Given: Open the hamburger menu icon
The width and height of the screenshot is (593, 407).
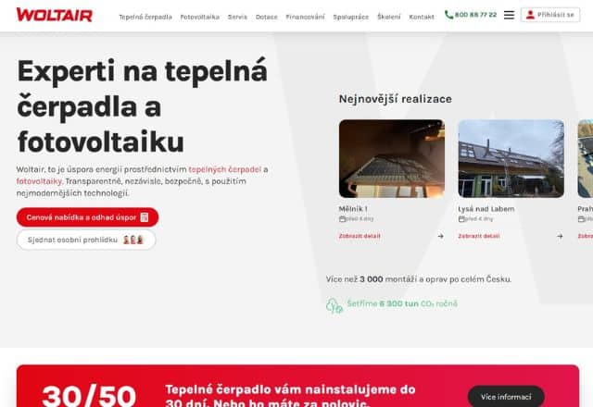Looking at the screenshot, I should point(509,15).
